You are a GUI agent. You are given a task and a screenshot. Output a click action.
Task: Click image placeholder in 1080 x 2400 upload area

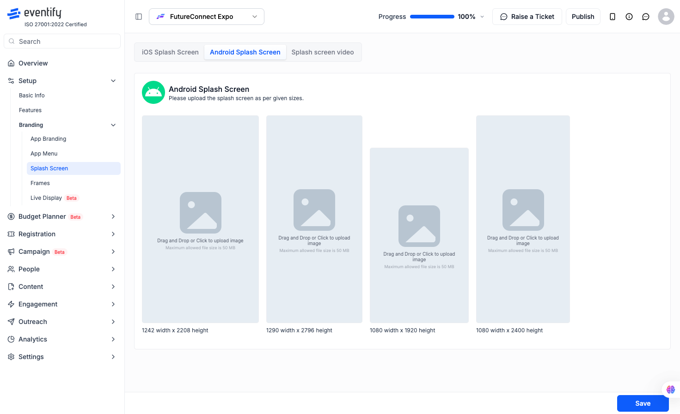pos(523,210)
